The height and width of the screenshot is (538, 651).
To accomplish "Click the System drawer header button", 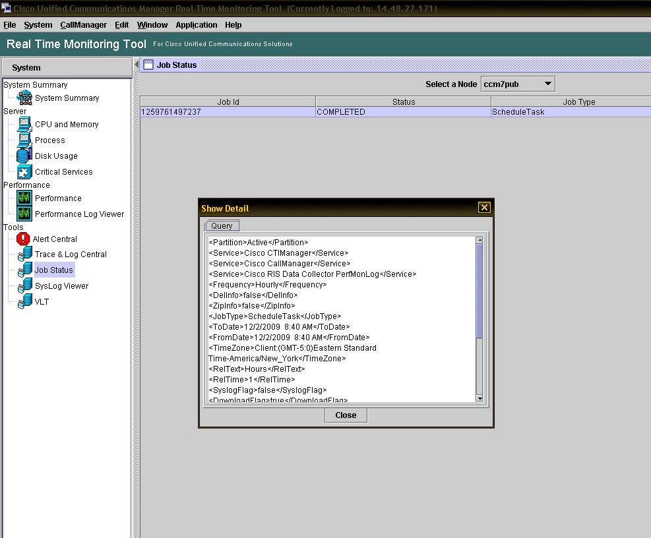I will (67, 67).
